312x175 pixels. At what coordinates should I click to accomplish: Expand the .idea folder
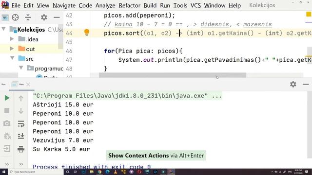12,39
